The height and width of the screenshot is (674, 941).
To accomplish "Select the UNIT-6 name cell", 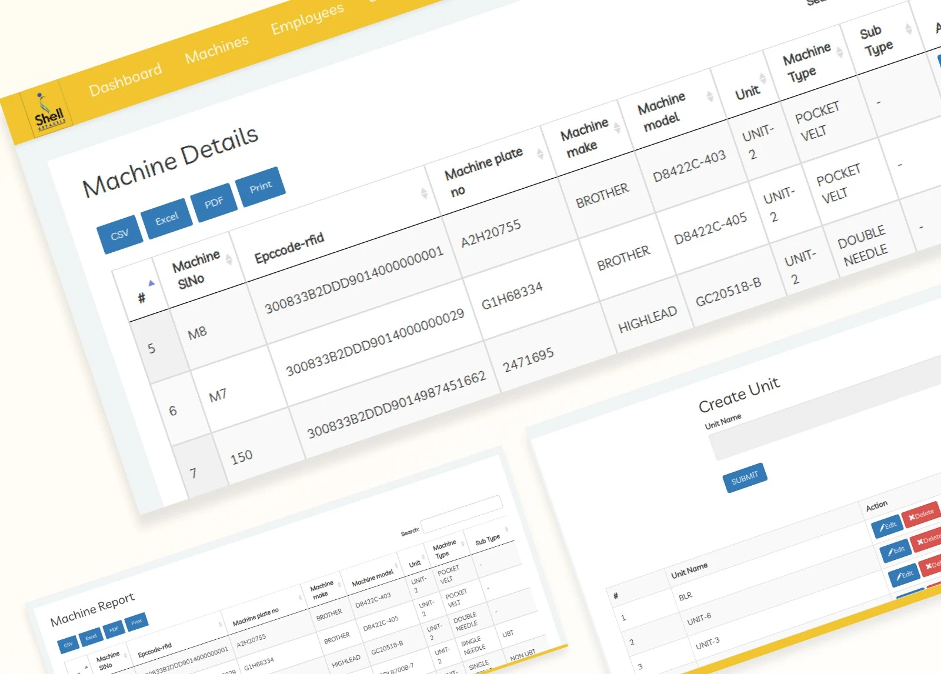I will tap(699, 619).
